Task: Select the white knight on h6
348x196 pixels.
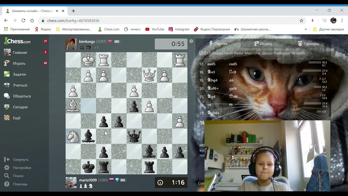Action: [x=73, y=136]
